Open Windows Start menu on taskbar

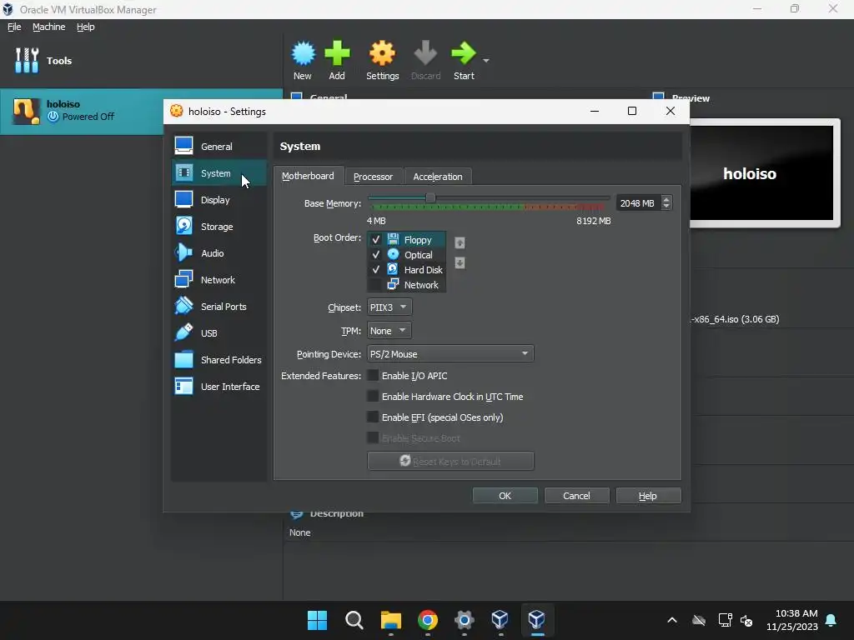tap(317, 619)
